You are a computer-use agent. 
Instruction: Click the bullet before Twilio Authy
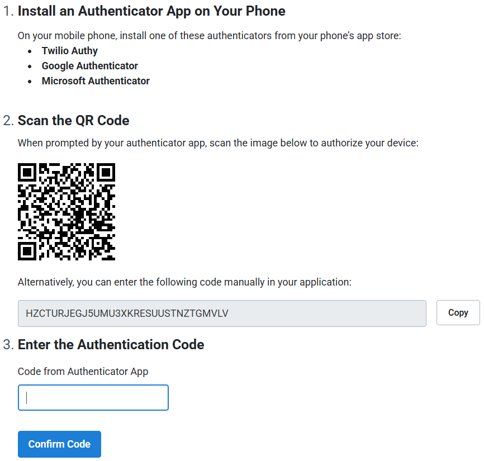click(30, 51)
